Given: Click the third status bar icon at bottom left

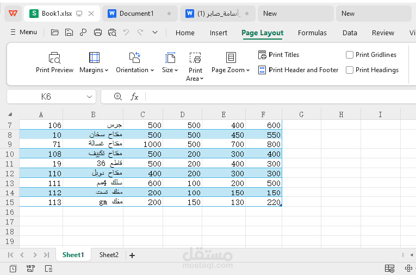Looking at the screenshot, I should click(48, 268).
